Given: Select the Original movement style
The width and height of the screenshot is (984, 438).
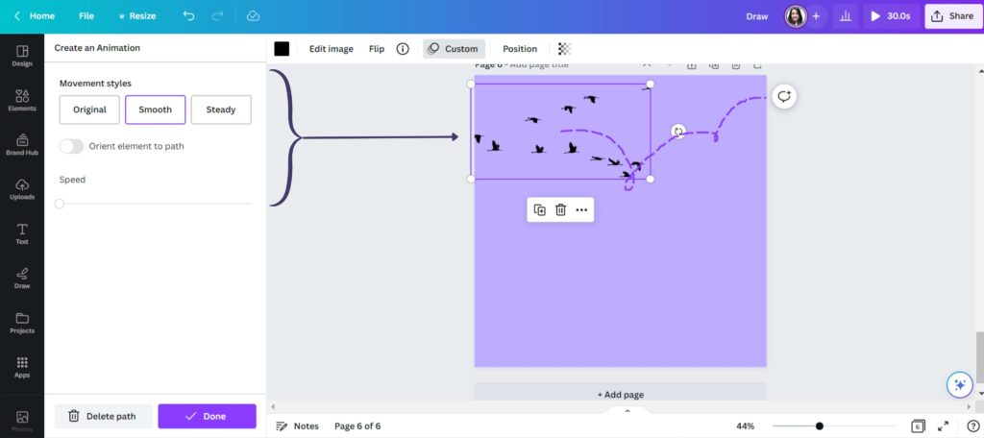Looking at the screenshot, I should 89,109.
